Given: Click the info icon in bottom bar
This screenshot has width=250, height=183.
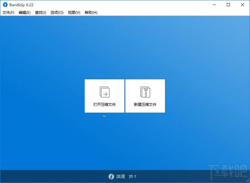Looking at the screenshot, I should [x=111, y=176].
